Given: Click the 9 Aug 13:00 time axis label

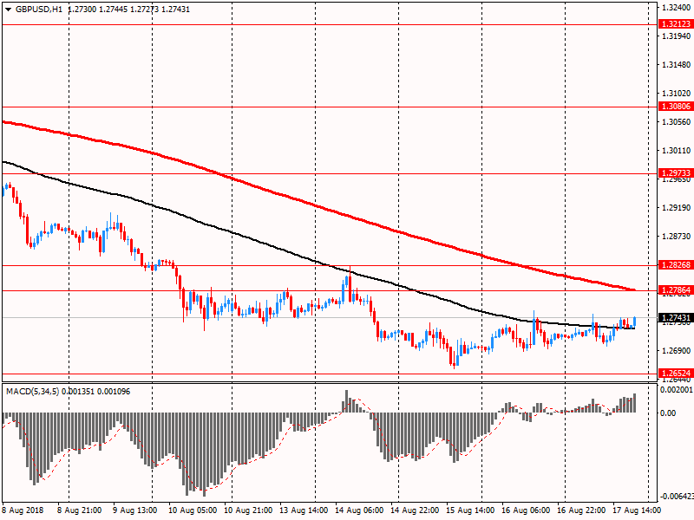Looking at the screenshot, I should (135, 510).
